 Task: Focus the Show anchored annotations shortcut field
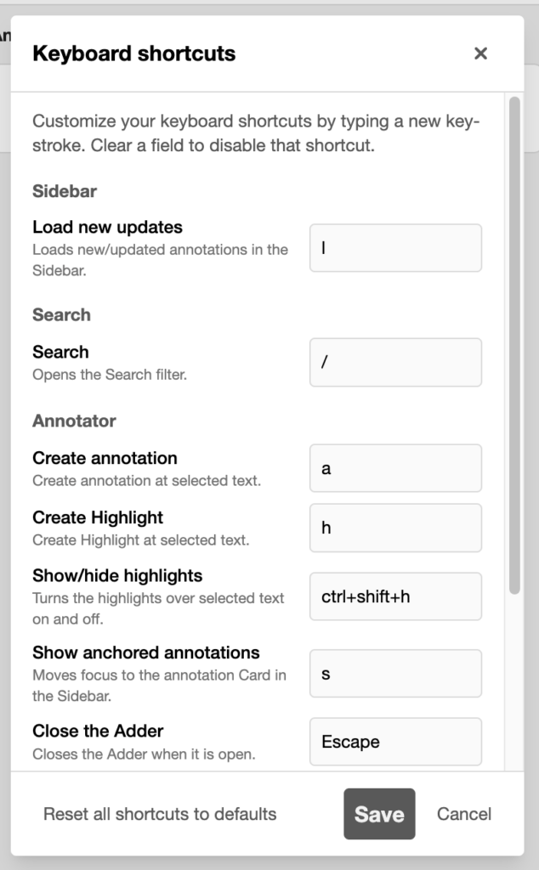tap(395, 673)
